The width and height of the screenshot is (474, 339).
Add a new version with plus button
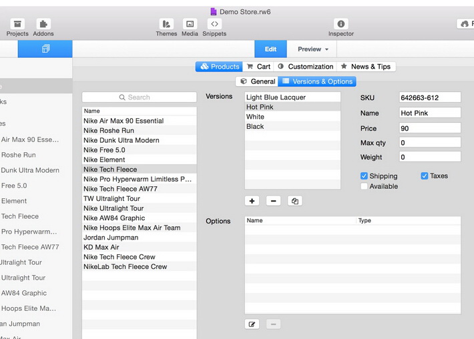pyautogui.click(x=252, y=201)
